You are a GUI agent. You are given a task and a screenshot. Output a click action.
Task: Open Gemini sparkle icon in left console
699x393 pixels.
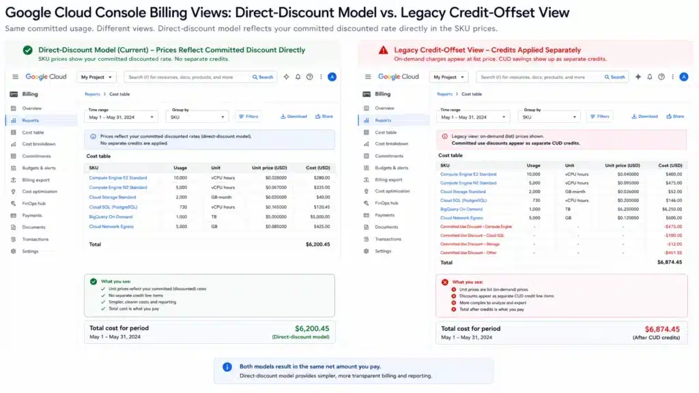286,76
